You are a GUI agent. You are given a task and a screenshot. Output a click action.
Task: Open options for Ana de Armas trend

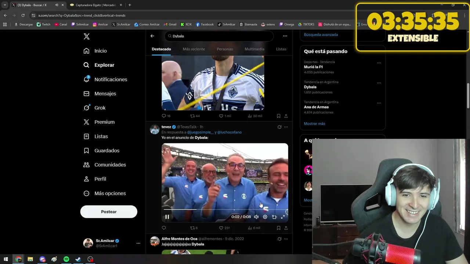click(x=379, y=103)
